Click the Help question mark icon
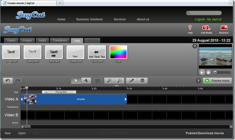Viewport: 235px width, 140px height. point(190,29)
